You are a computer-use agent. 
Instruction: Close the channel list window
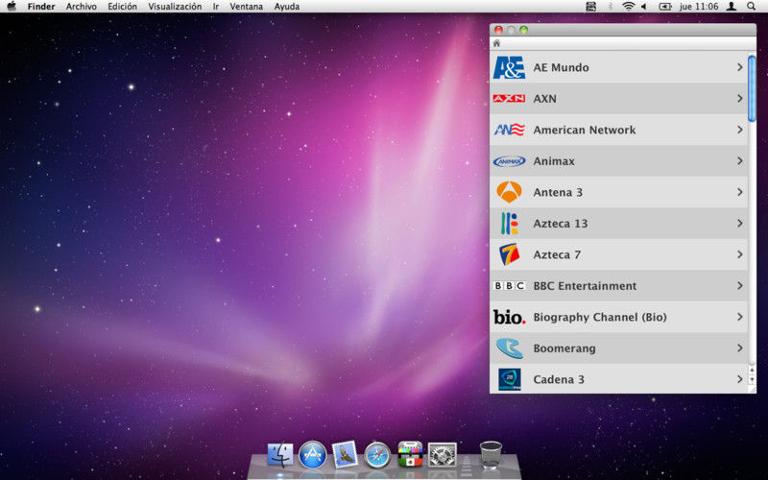coord(498,30)
